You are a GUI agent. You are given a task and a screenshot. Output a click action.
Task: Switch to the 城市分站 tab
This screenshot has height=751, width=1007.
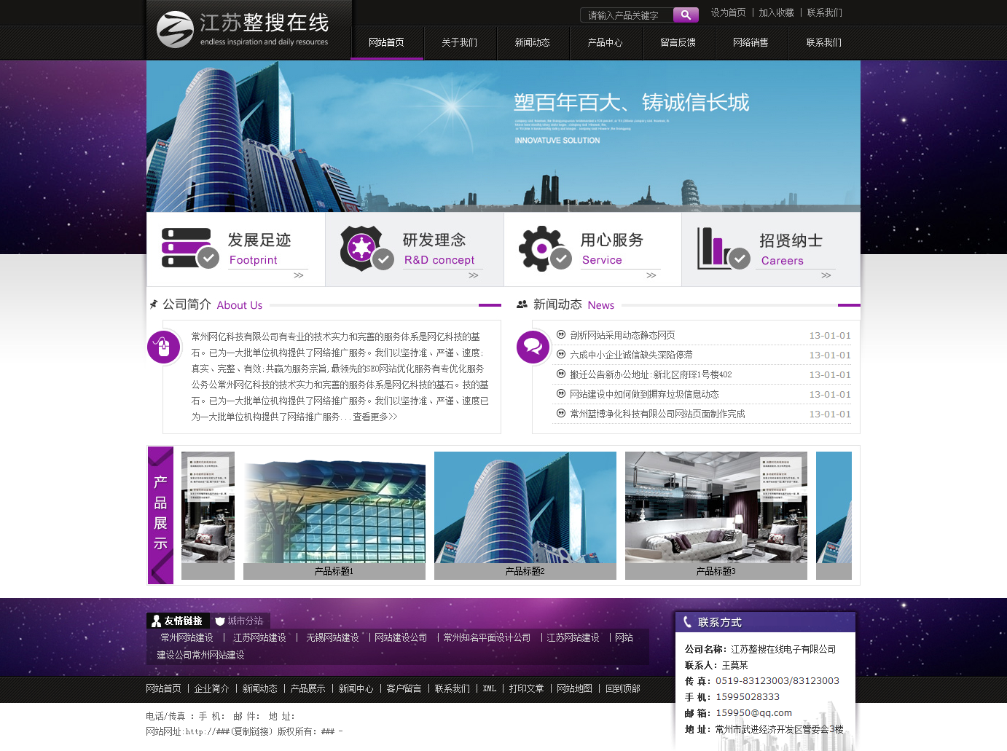tap(240, 621)
